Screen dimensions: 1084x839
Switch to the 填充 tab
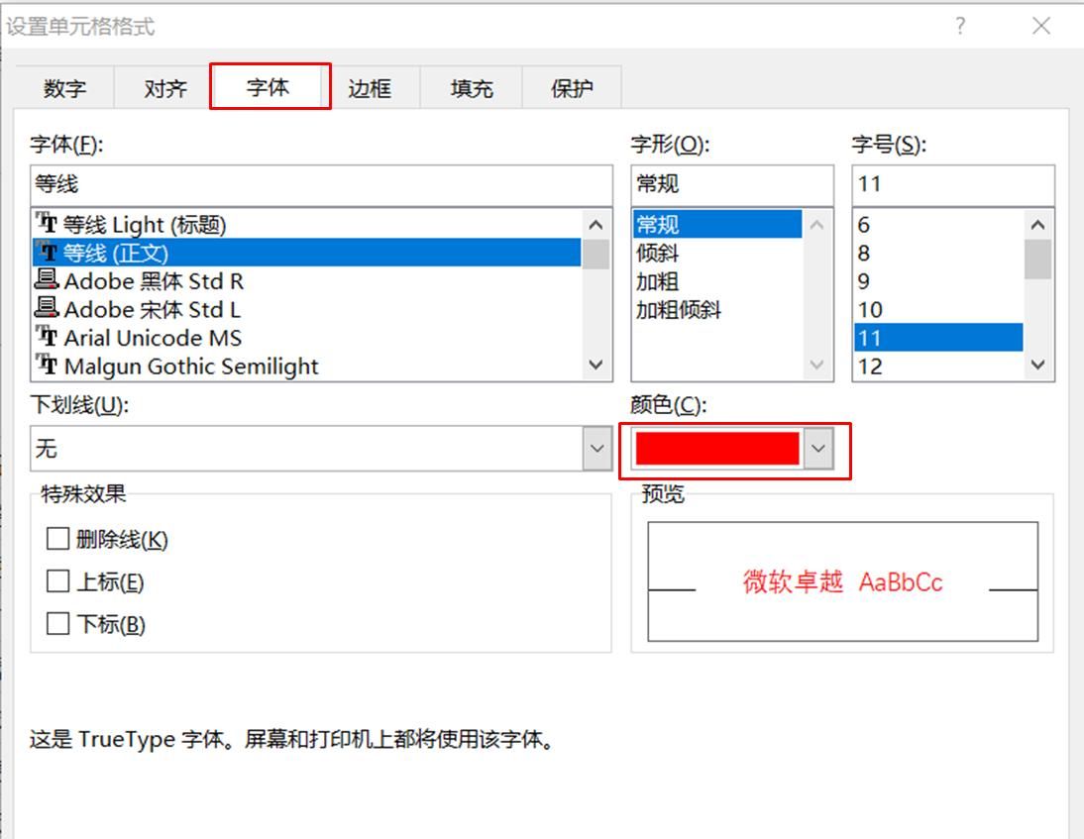(469, 87)
